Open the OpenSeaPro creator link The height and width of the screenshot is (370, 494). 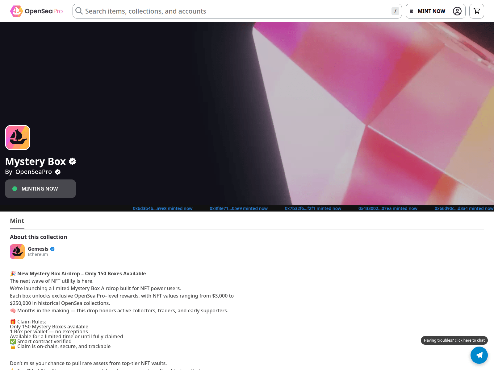click(34, 172)
